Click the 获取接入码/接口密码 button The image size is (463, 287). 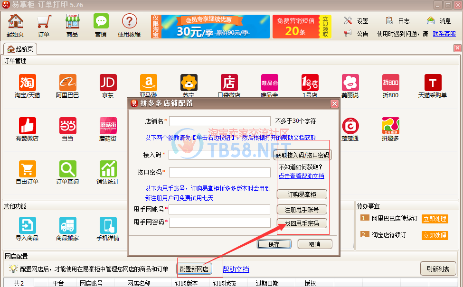point(302,155)
